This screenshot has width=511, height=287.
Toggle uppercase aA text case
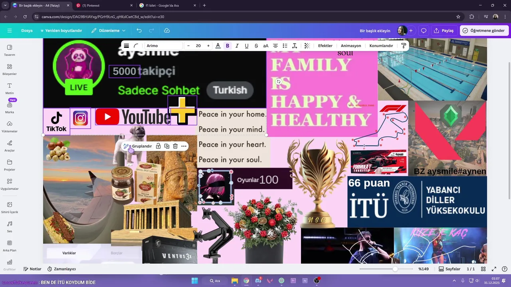(266, 46)
